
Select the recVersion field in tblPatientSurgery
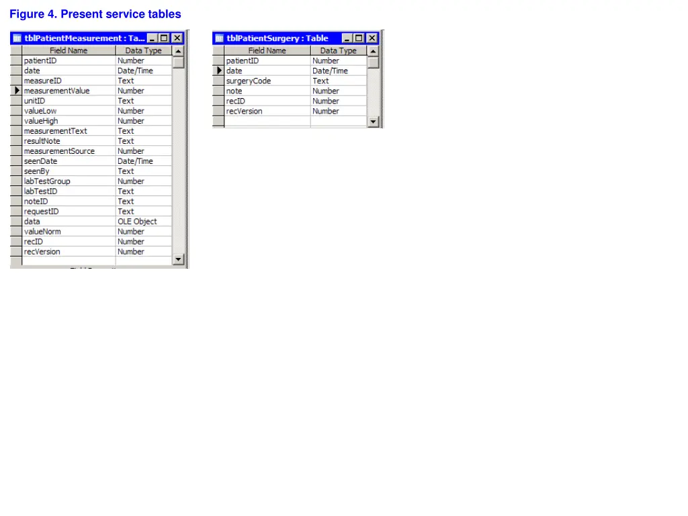click(267, 111)
